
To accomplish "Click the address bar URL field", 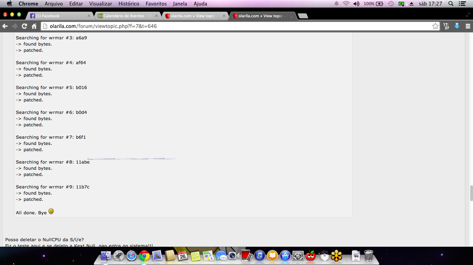I will pos(236,26).
